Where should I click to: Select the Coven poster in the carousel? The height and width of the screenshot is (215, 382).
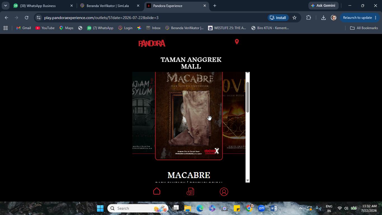point(234,113)
